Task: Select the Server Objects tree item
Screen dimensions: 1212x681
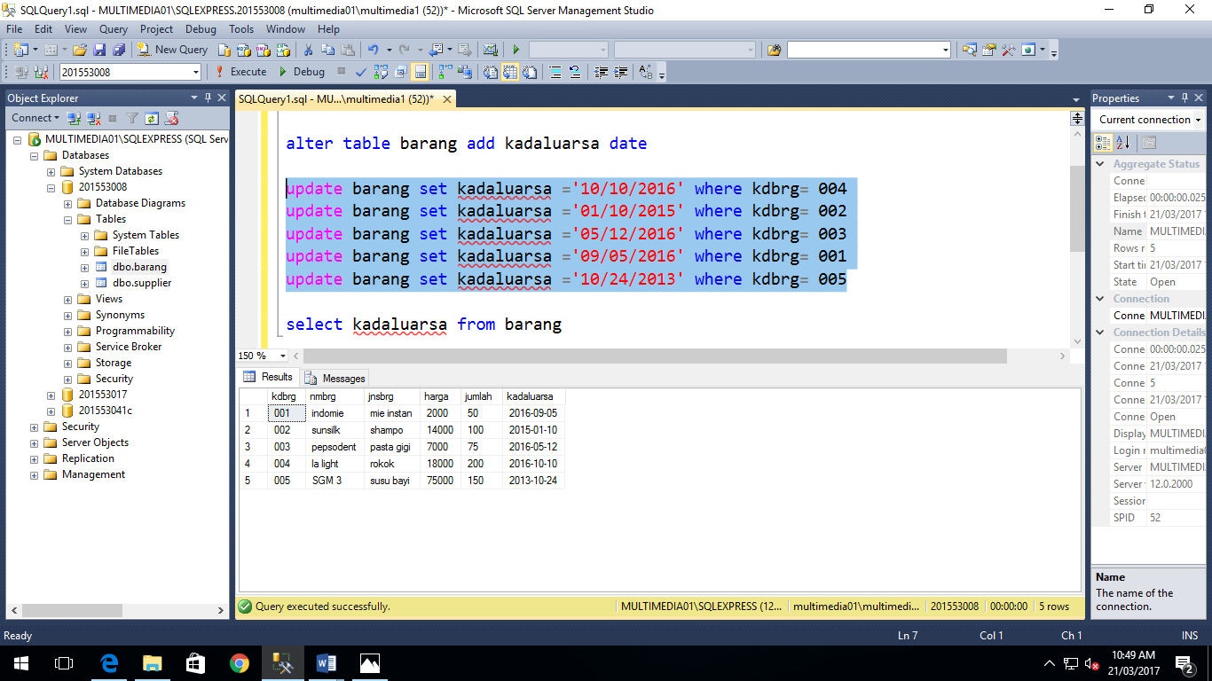Action: pyautogui.click(x=95, y=442)
